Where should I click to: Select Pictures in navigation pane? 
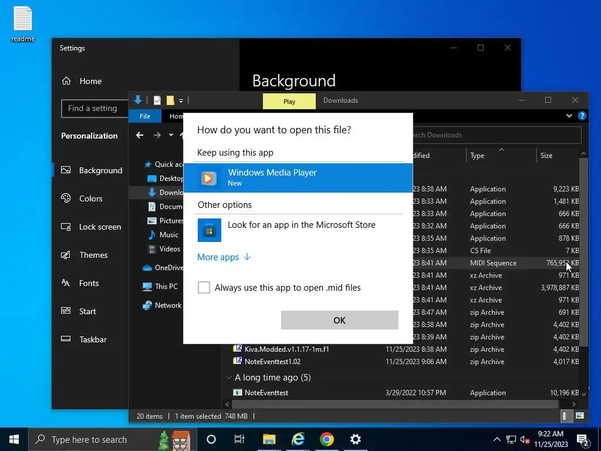tap(165, 221)
